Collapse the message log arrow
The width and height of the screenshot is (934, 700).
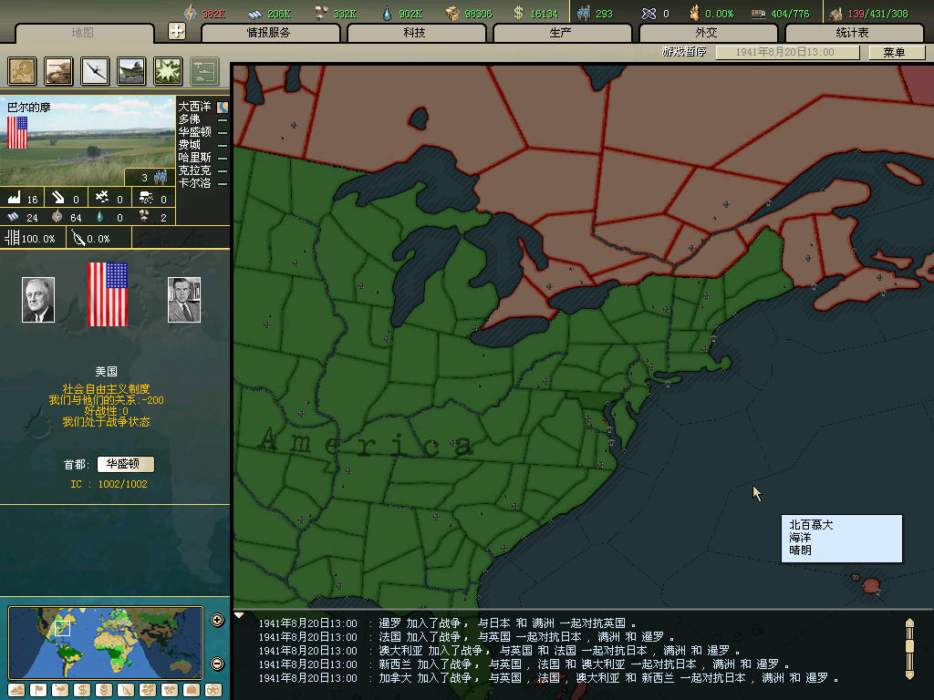(x=239, y=616)
